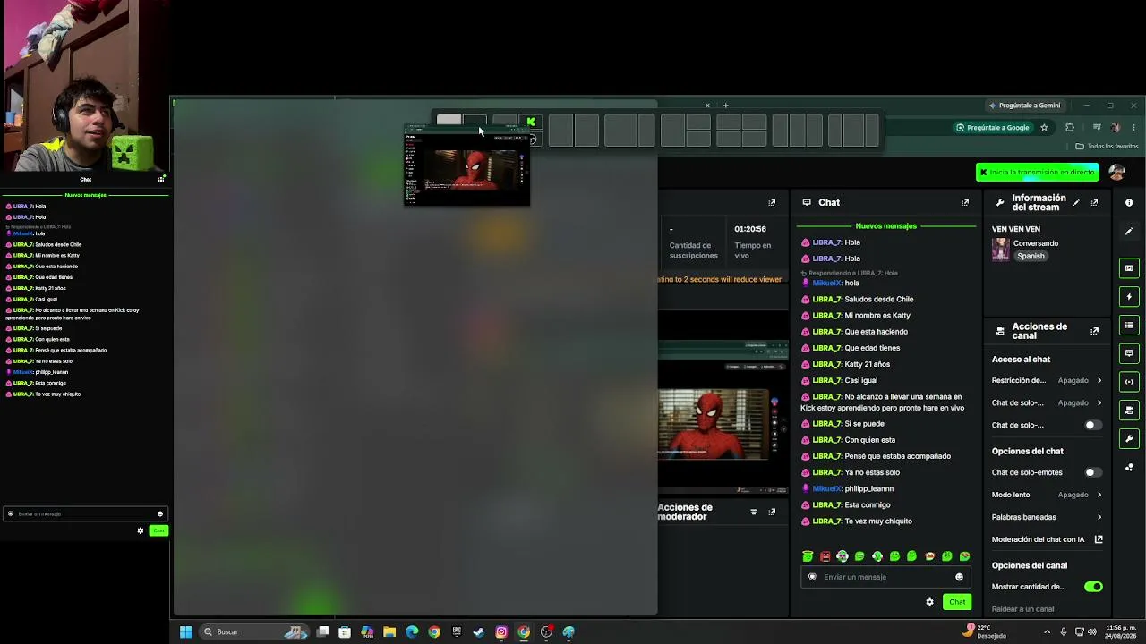Launch Instagram from the taskbar

[x=501, y=632]
